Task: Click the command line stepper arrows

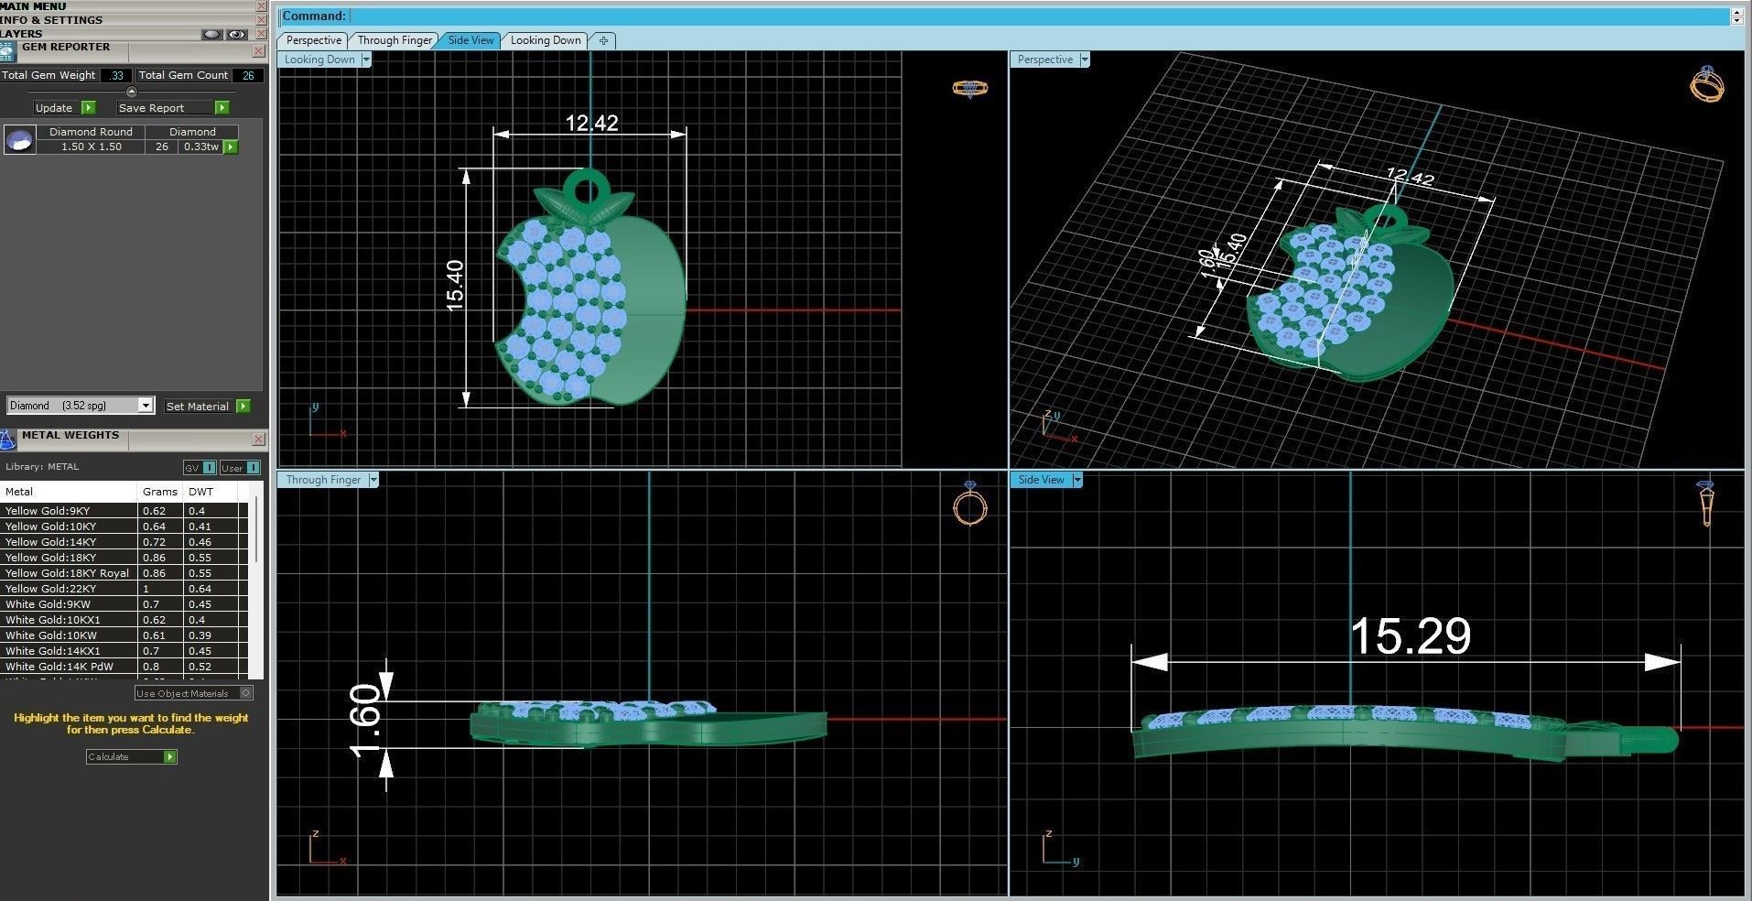Action: tap(1736, 16)
